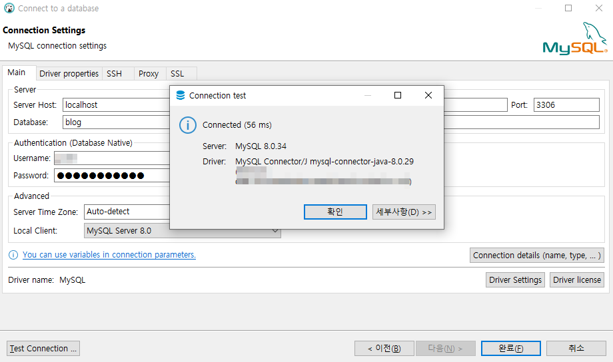
Task: Click the Driver name MySQL text
Action: (73, 280)
